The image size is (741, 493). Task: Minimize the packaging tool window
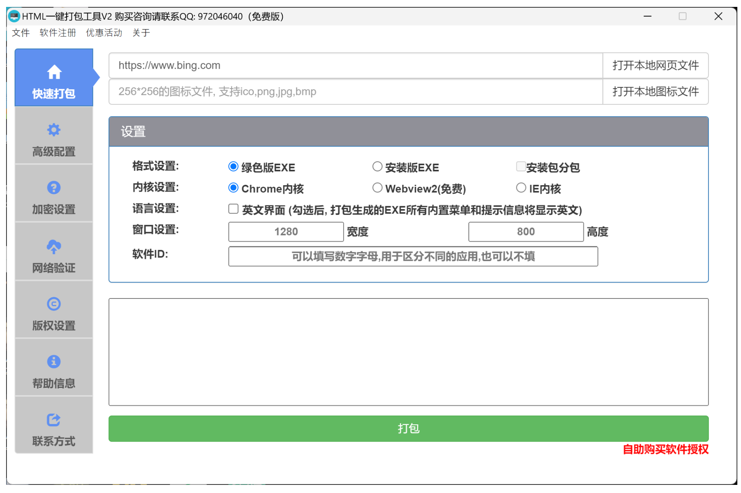coord(648,16)
